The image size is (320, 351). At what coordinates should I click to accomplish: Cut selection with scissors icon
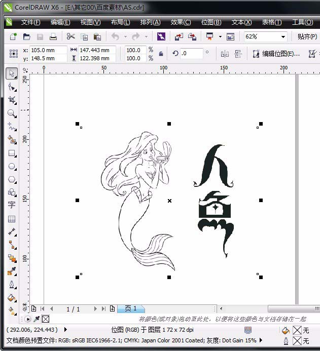(x=71, y=36)
